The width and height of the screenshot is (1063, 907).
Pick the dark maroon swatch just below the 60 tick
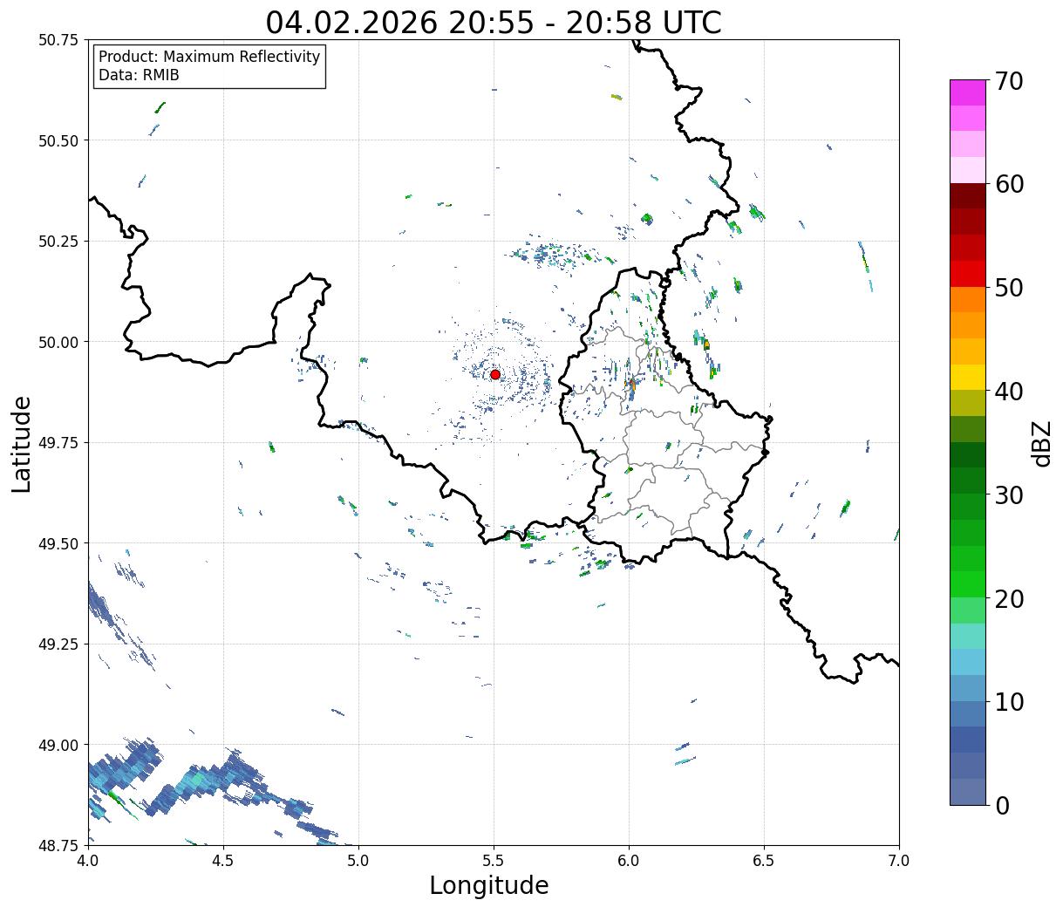point(968,196)
